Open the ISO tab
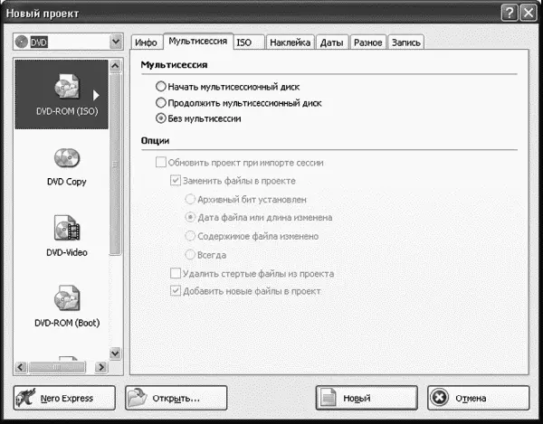The image size is (543, 424). click(249, 42)
